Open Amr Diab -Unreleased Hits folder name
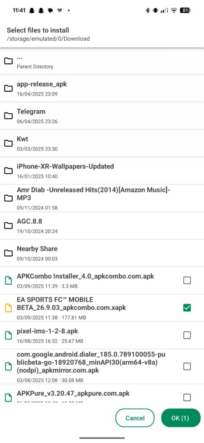204x443 pixels. click(x=93, y=194)
